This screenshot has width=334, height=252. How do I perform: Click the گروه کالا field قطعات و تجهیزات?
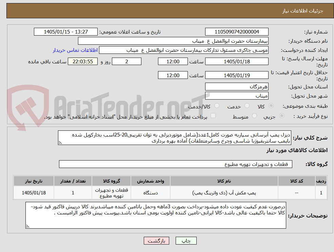176,164
